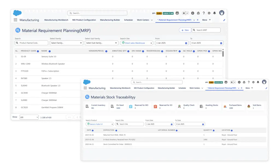
Task: Click the Sold Items icon in Traceability window
Action: (249, 106)
